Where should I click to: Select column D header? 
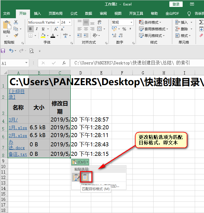[x=81, y=73]
